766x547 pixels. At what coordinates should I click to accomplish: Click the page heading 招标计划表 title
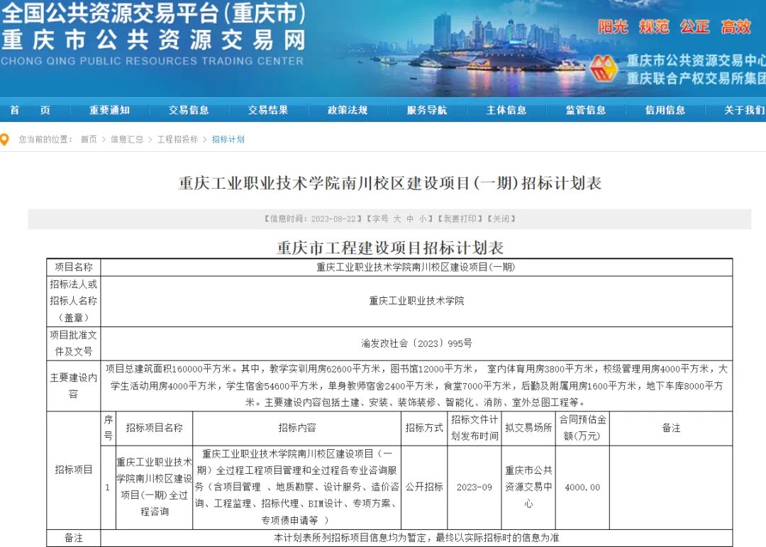click(x=390, y=183)
